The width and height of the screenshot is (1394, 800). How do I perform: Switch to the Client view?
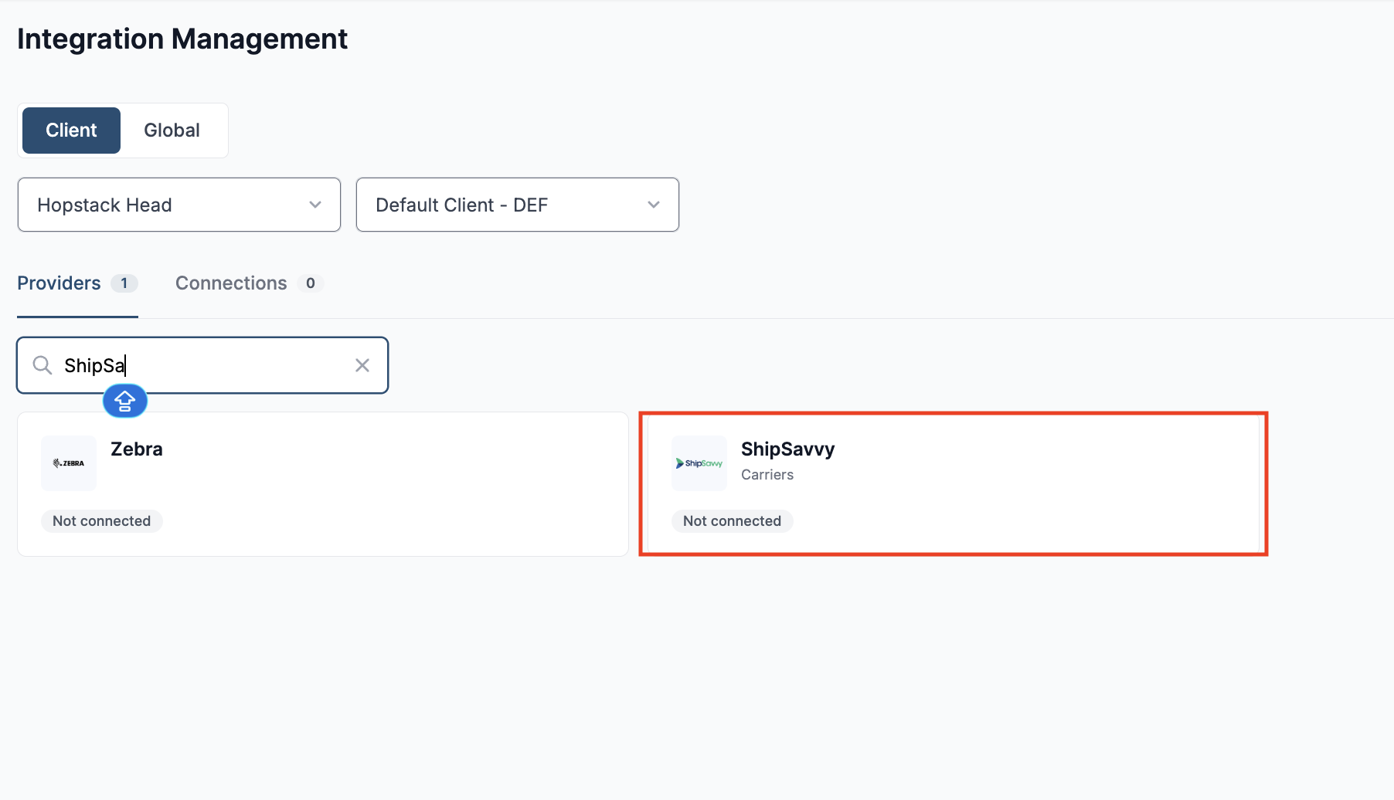coord(71,131)
